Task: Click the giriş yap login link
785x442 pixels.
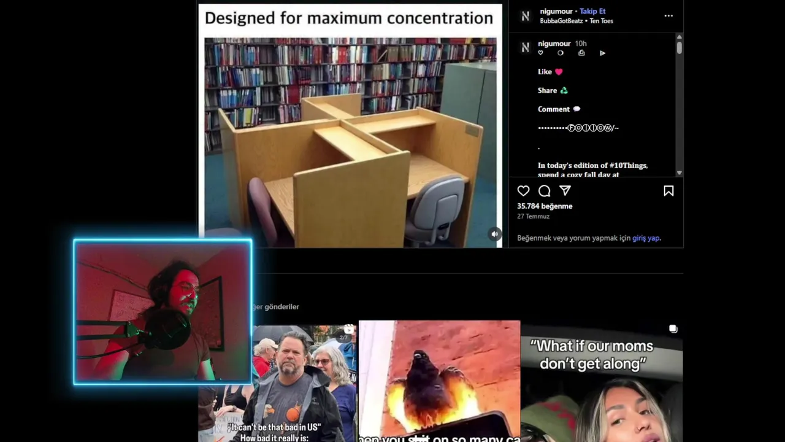Action: [646, 238]
